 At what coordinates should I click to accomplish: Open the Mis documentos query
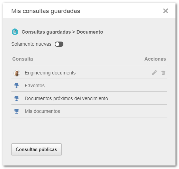(x=42, y=111)
